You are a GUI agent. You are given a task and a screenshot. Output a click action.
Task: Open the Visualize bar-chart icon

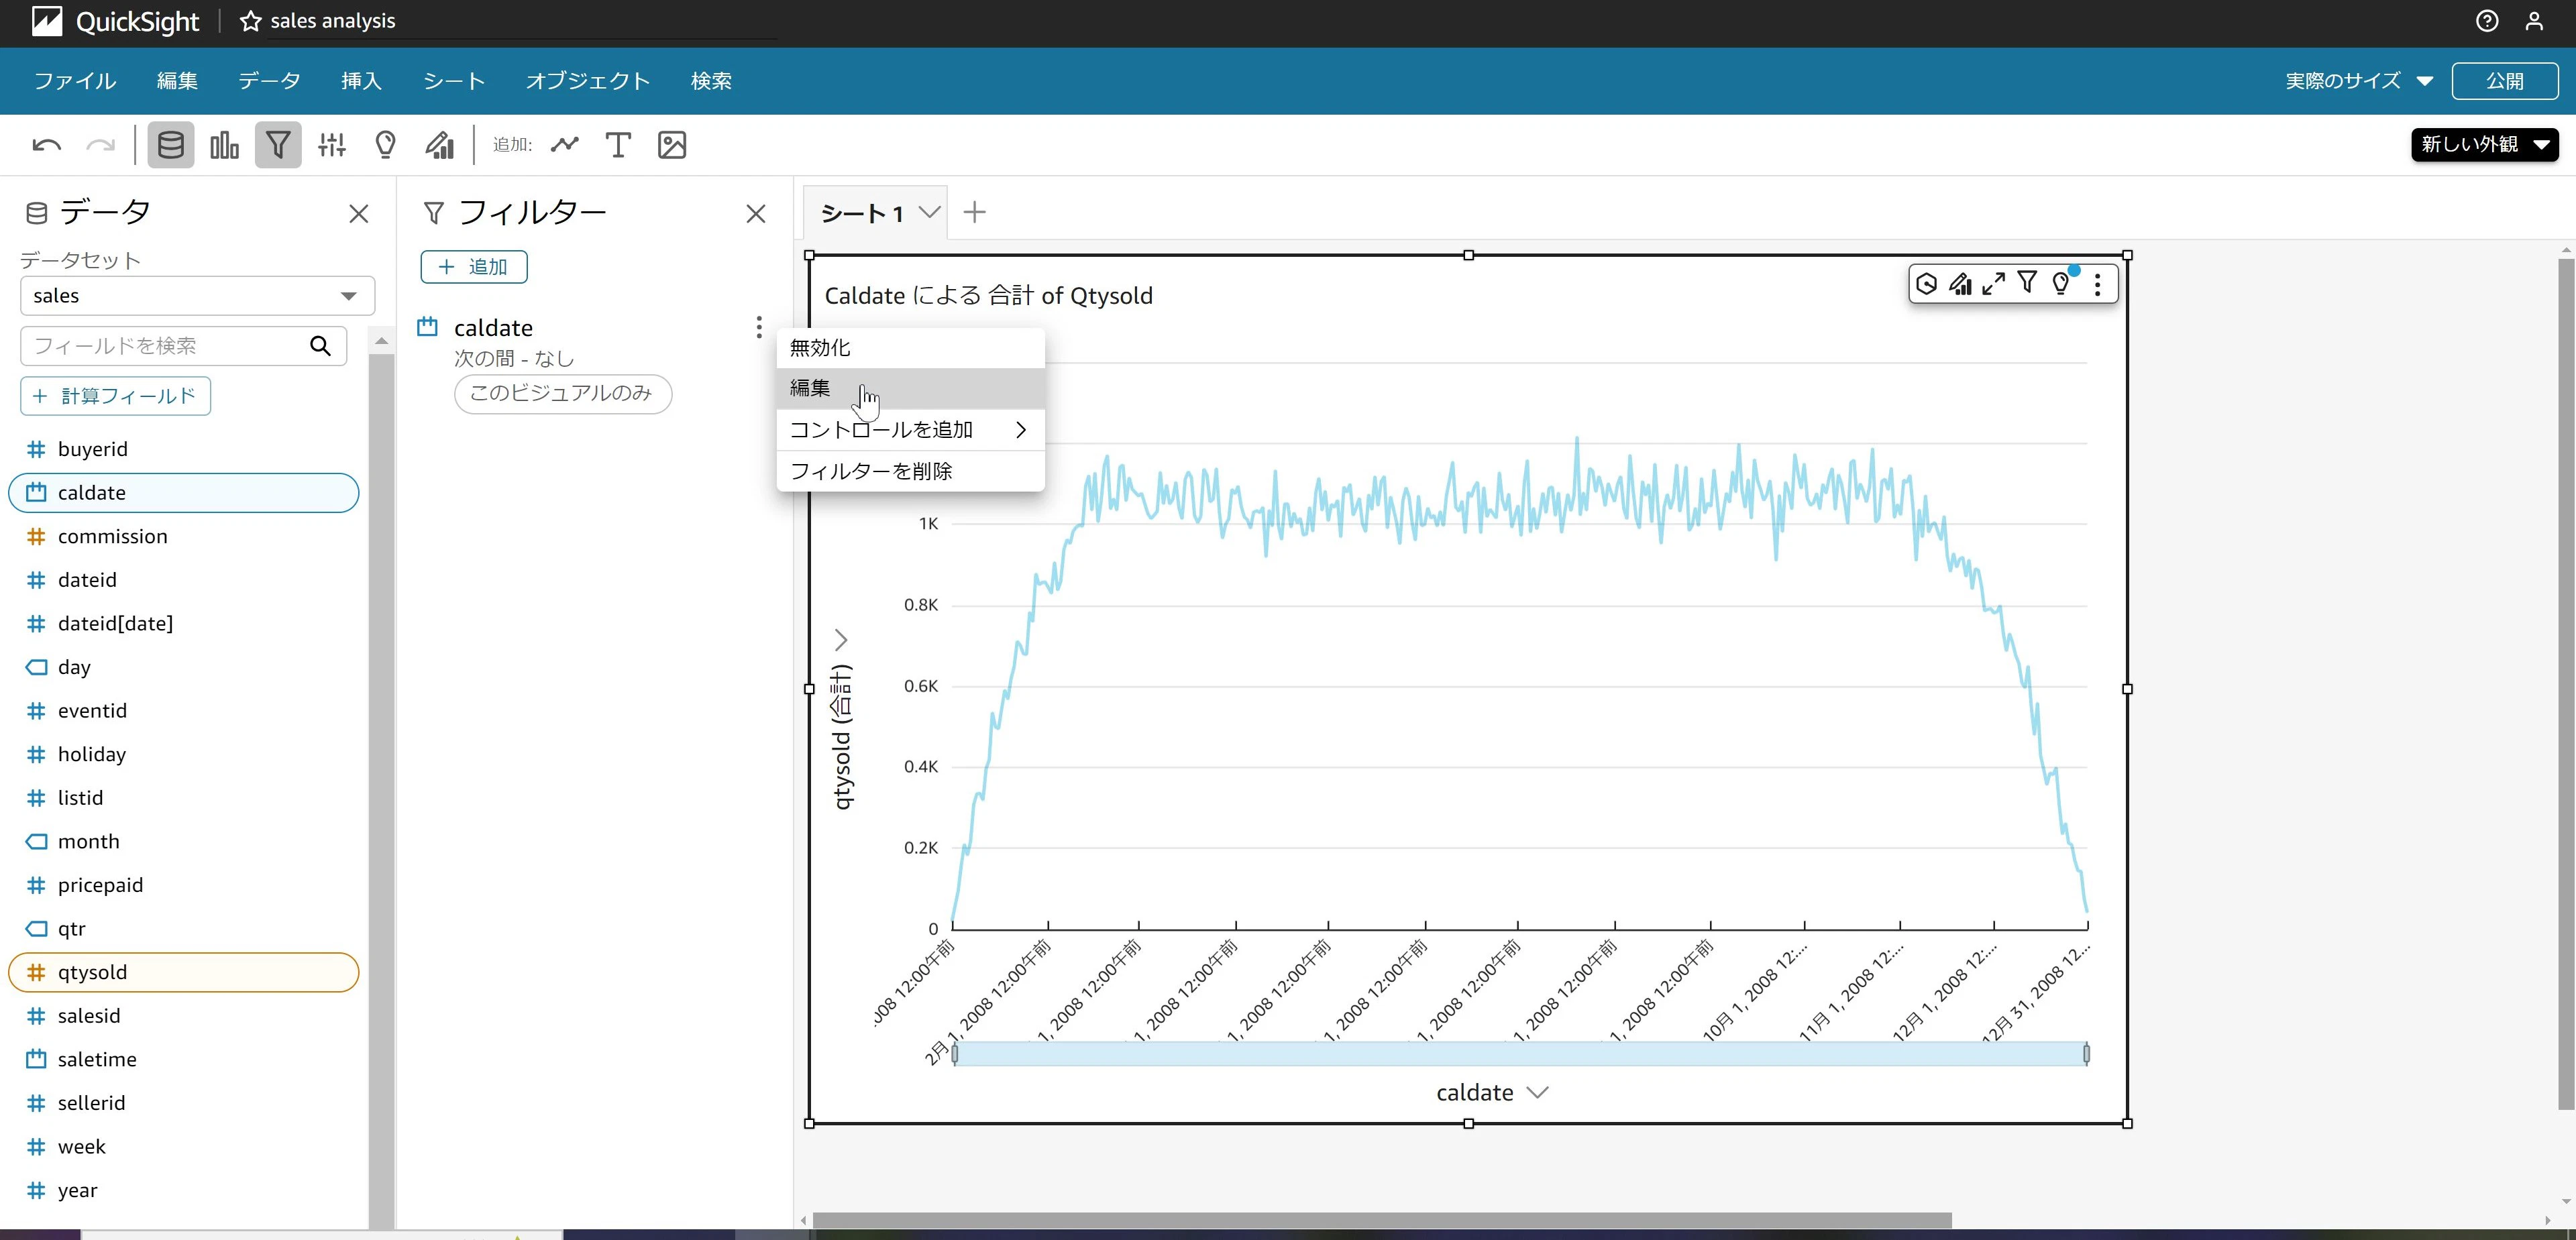(224, 145)
